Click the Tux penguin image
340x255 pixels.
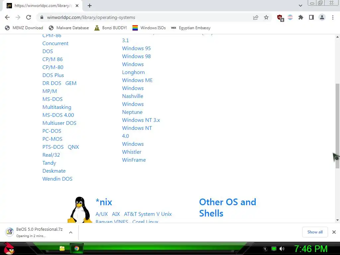click(x=80, y=210)
